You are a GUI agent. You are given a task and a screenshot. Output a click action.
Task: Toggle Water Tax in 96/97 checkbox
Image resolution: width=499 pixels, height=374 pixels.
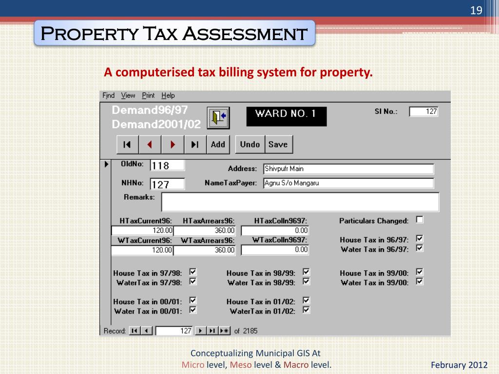pos(420,248)
